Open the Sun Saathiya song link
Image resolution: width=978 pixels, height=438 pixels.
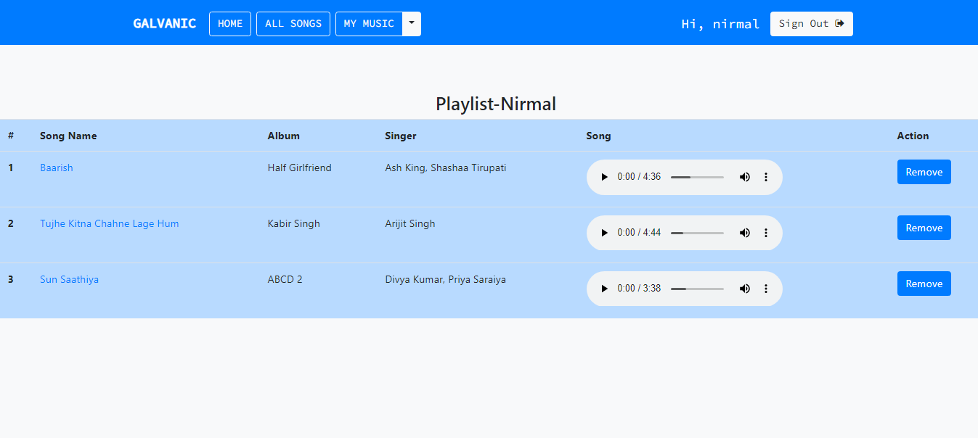click(x=70, y=279)
